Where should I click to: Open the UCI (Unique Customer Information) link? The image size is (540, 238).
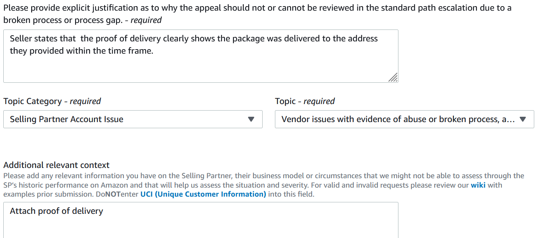coord(203,194)
